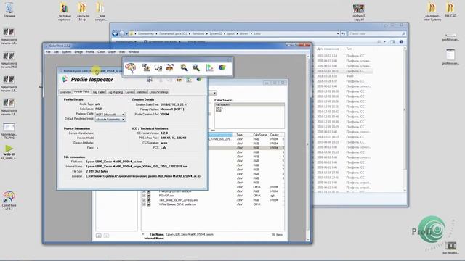This screenshot has height=261, width=465.
Task: Open the System menu in ColorThink
Action: click(x=66, y=51)
